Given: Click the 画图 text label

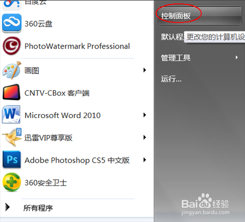Looking at the screenshot, I should click(32, 70).
